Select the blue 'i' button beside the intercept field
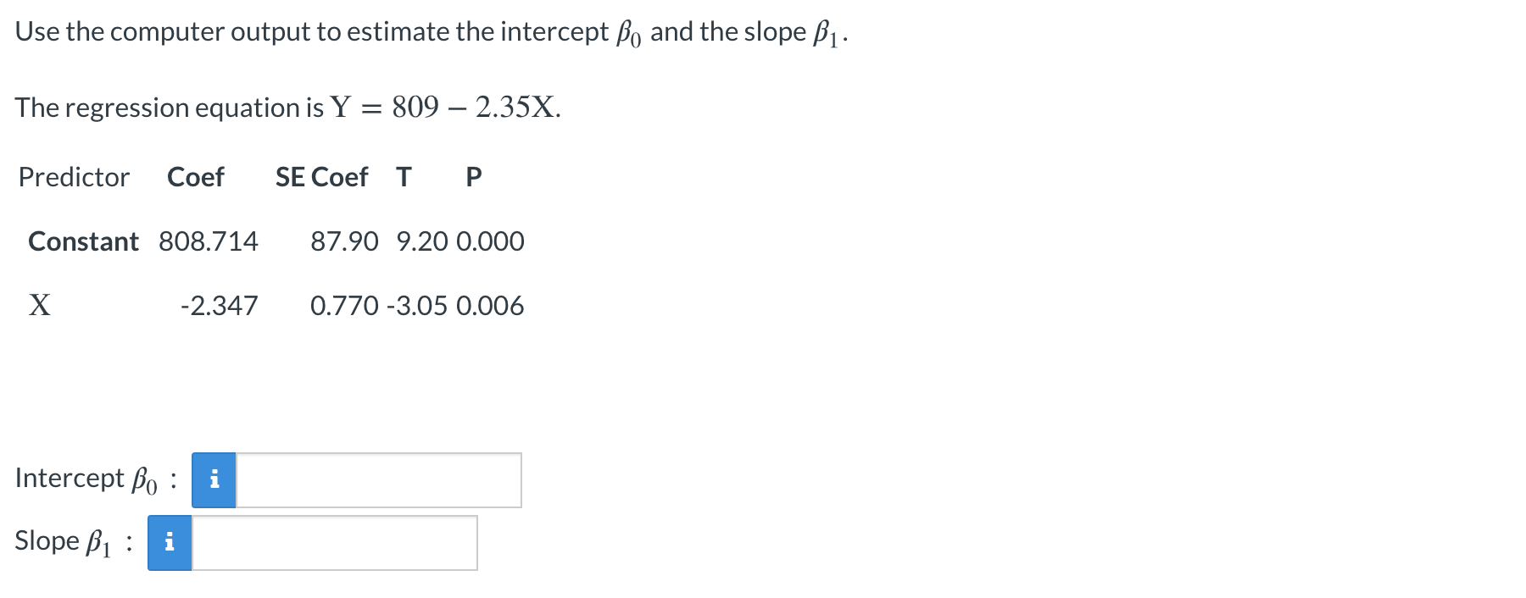 [214, 479]
